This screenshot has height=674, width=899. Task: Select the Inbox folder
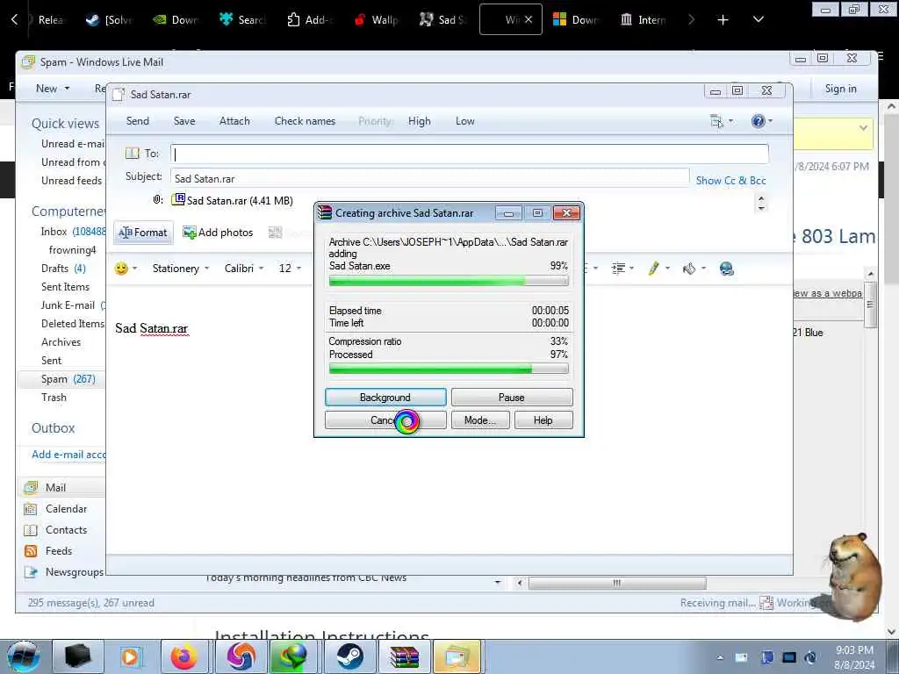coord(73,232)
